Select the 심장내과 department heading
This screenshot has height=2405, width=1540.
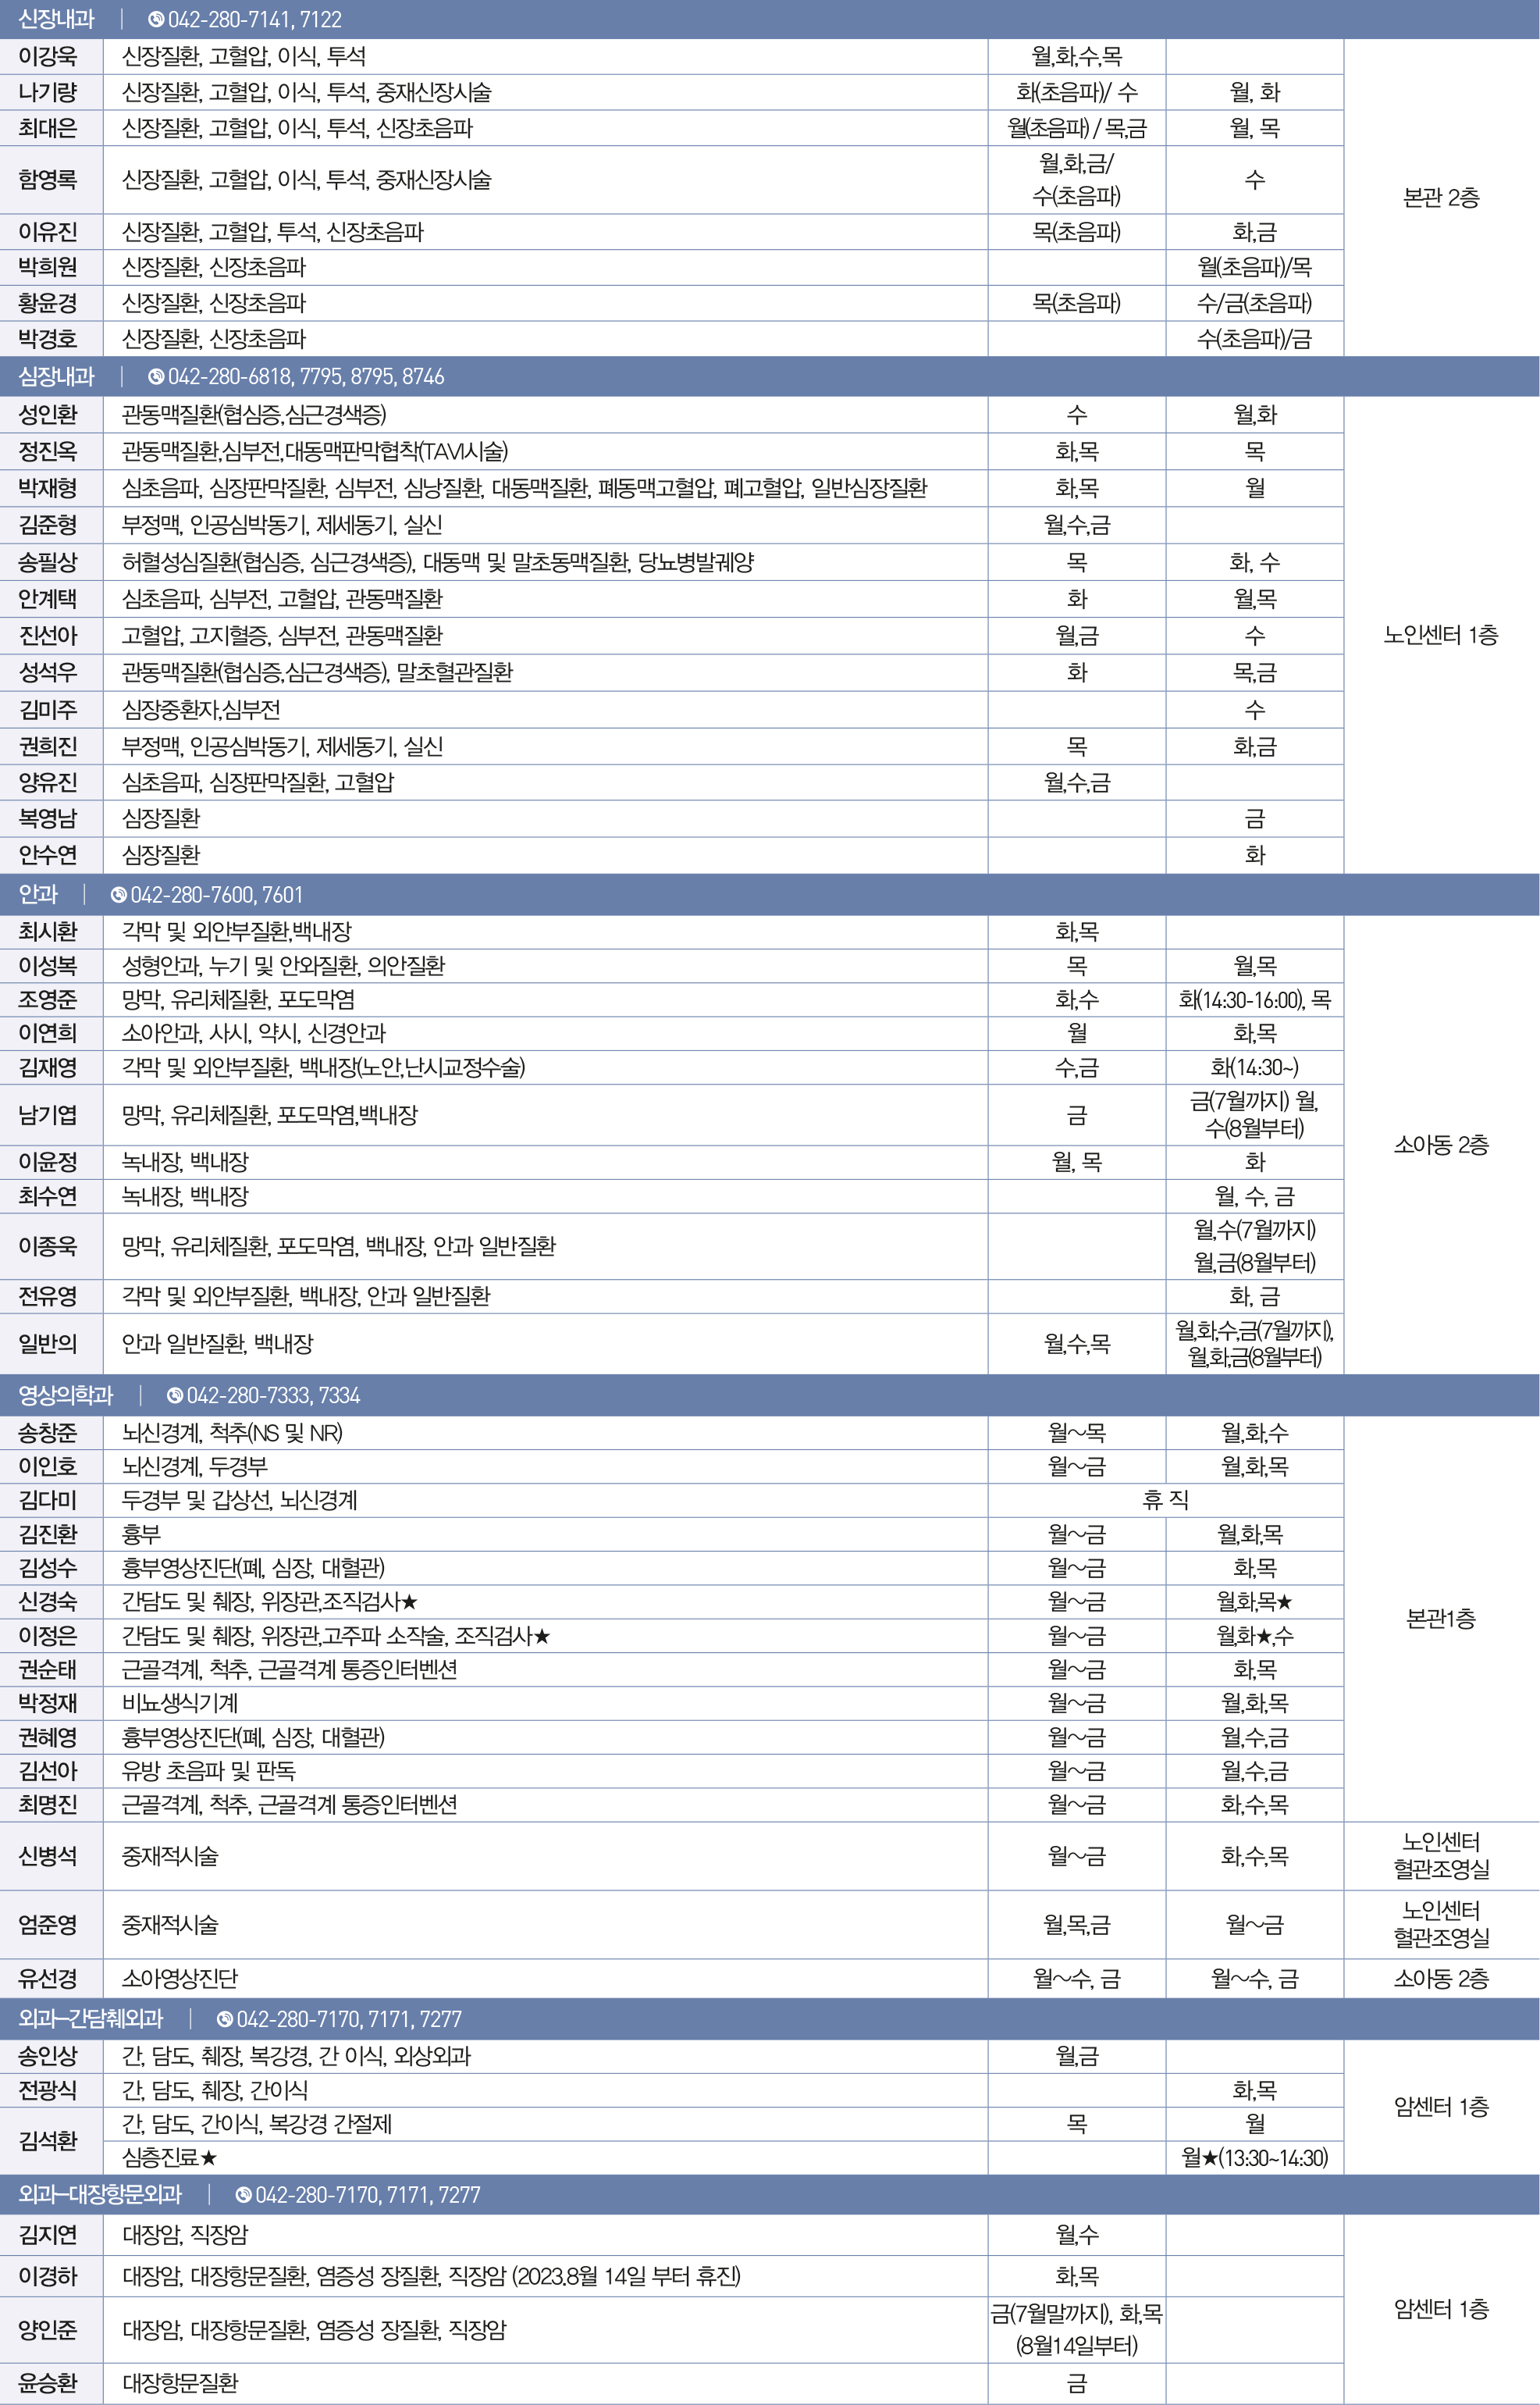click(56, 377)
